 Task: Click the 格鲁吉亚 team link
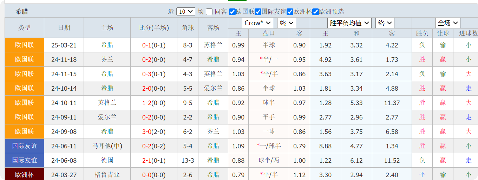(x=107, y=175)
